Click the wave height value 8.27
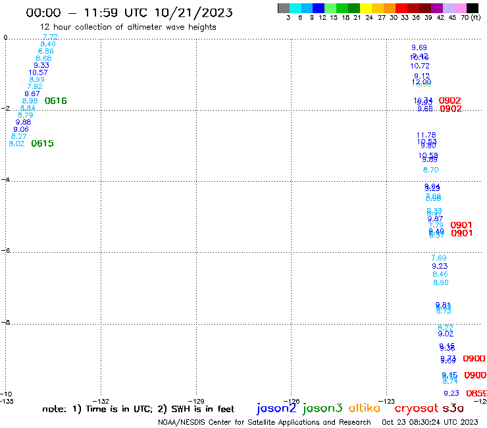Image resolution: width=487 pixels, height=428 pixels. click(x=18, y=136)
